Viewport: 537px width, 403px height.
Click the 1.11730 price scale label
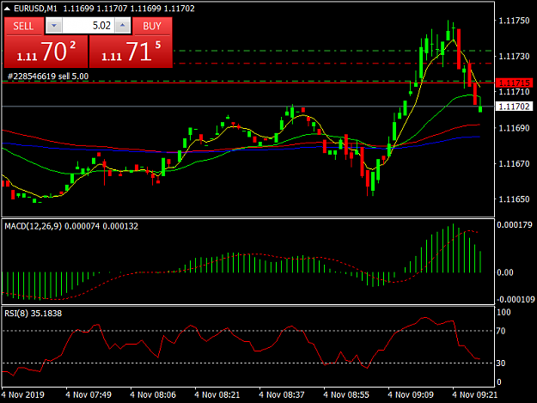pos(514,56)
